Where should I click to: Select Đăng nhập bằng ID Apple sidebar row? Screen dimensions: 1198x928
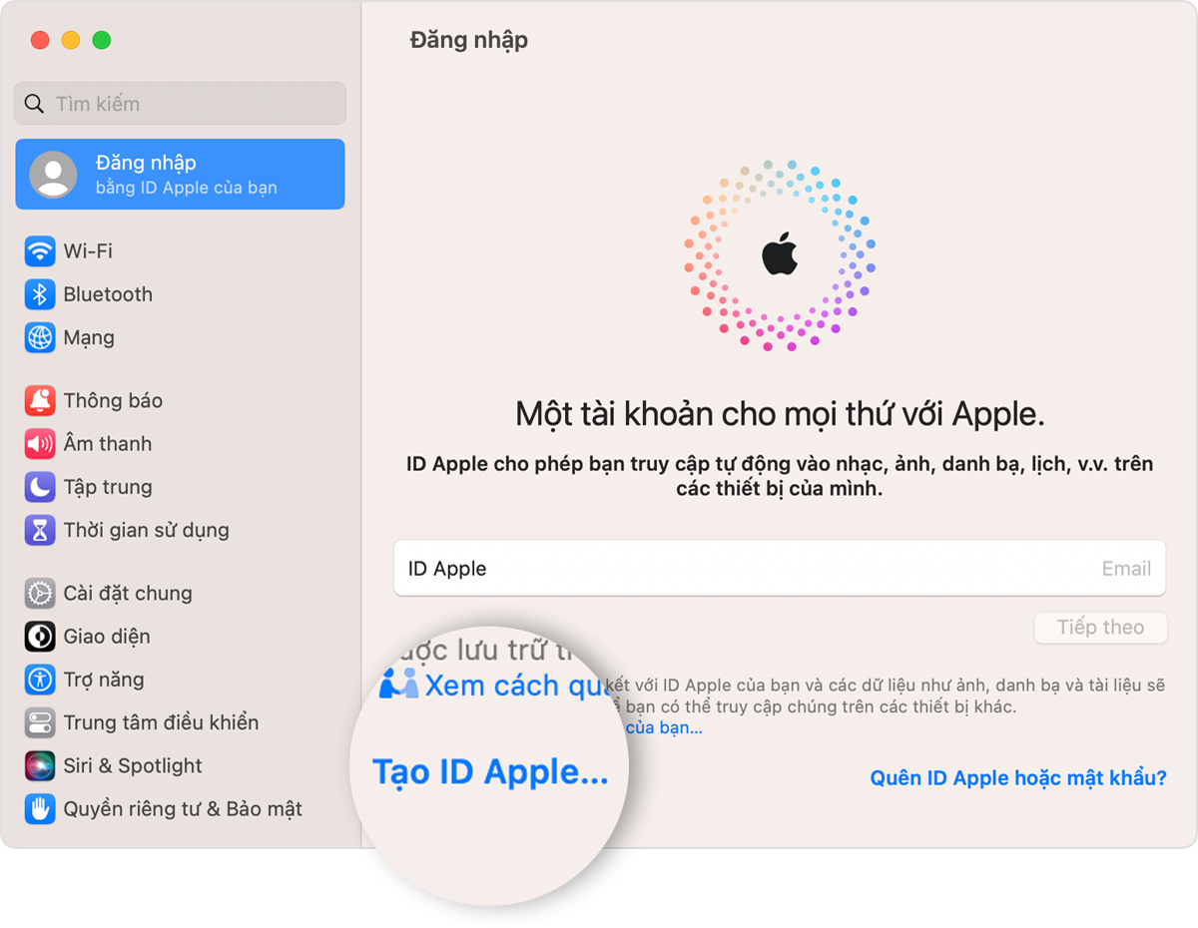pos(180,174)
